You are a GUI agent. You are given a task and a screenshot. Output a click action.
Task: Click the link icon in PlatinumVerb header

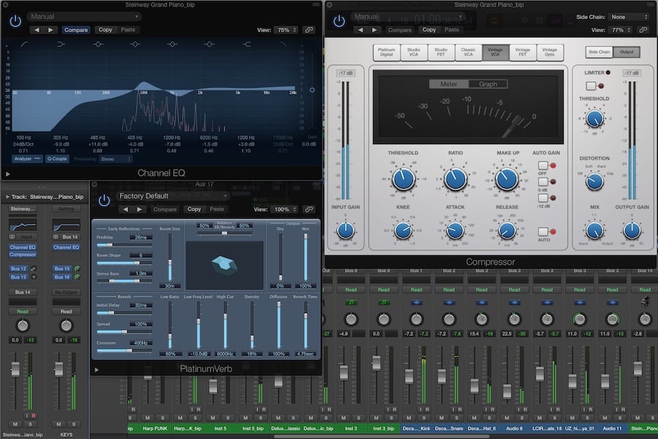click(x=309, y=209)
